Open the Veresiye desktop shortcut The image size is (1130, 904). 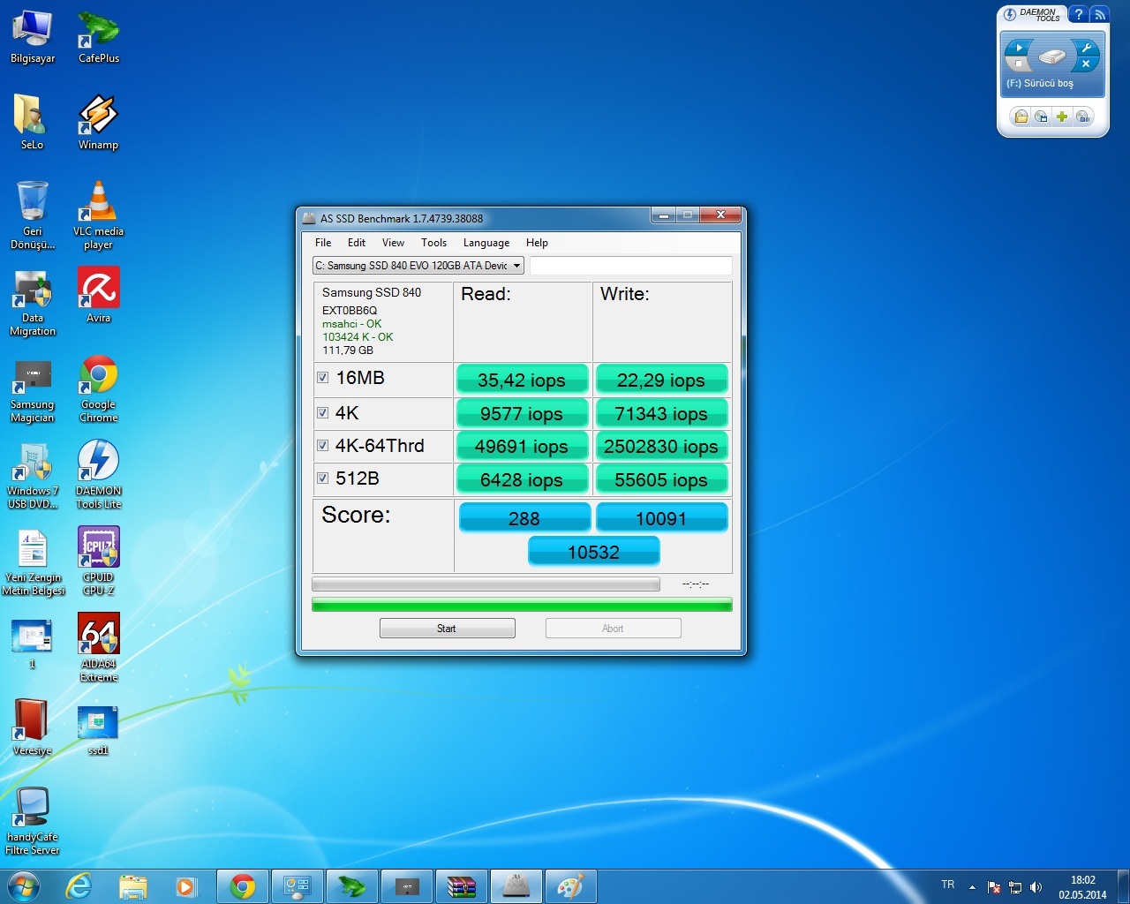[33, 727]
